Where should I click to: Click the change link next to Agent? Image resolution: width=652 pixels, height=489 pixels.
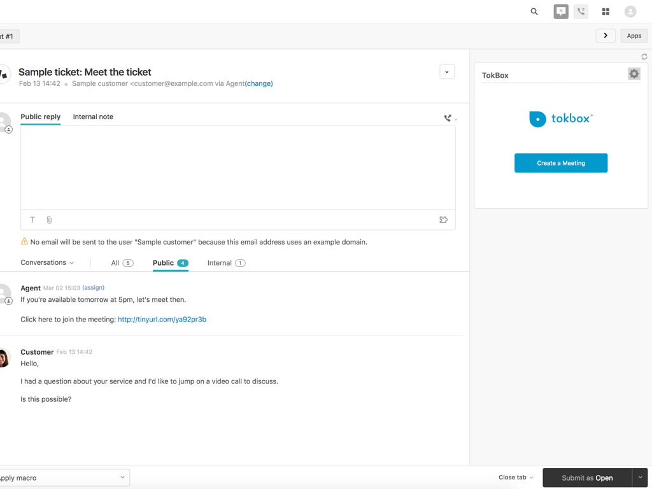pos(260,83)
